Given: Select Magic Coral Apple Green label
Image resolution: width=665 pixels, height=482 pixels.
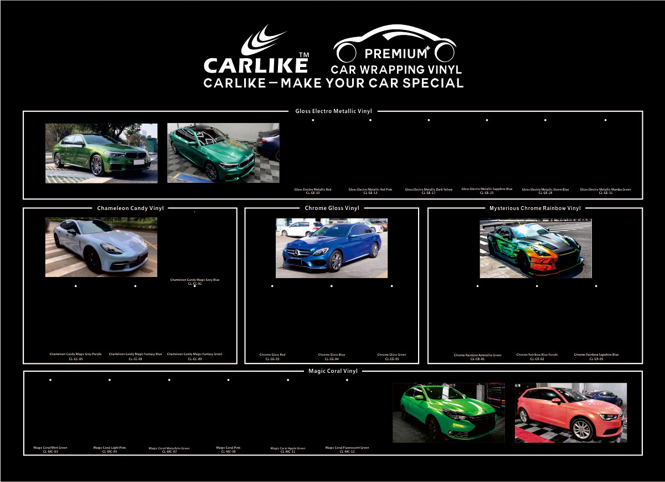Looking at the screenshot, I should 288,450.
